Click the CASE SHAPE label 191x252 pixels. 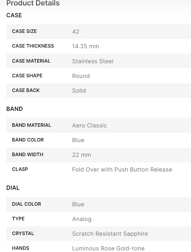click(27, 75)
